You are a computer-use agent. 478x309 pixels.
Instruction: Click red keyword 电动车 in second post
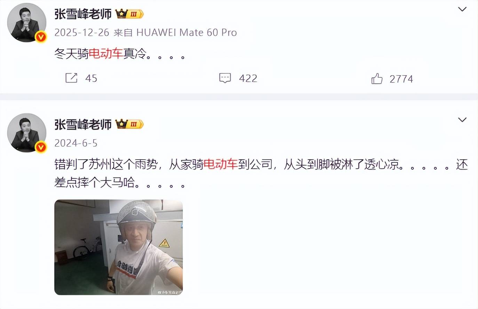click(221, 164)
